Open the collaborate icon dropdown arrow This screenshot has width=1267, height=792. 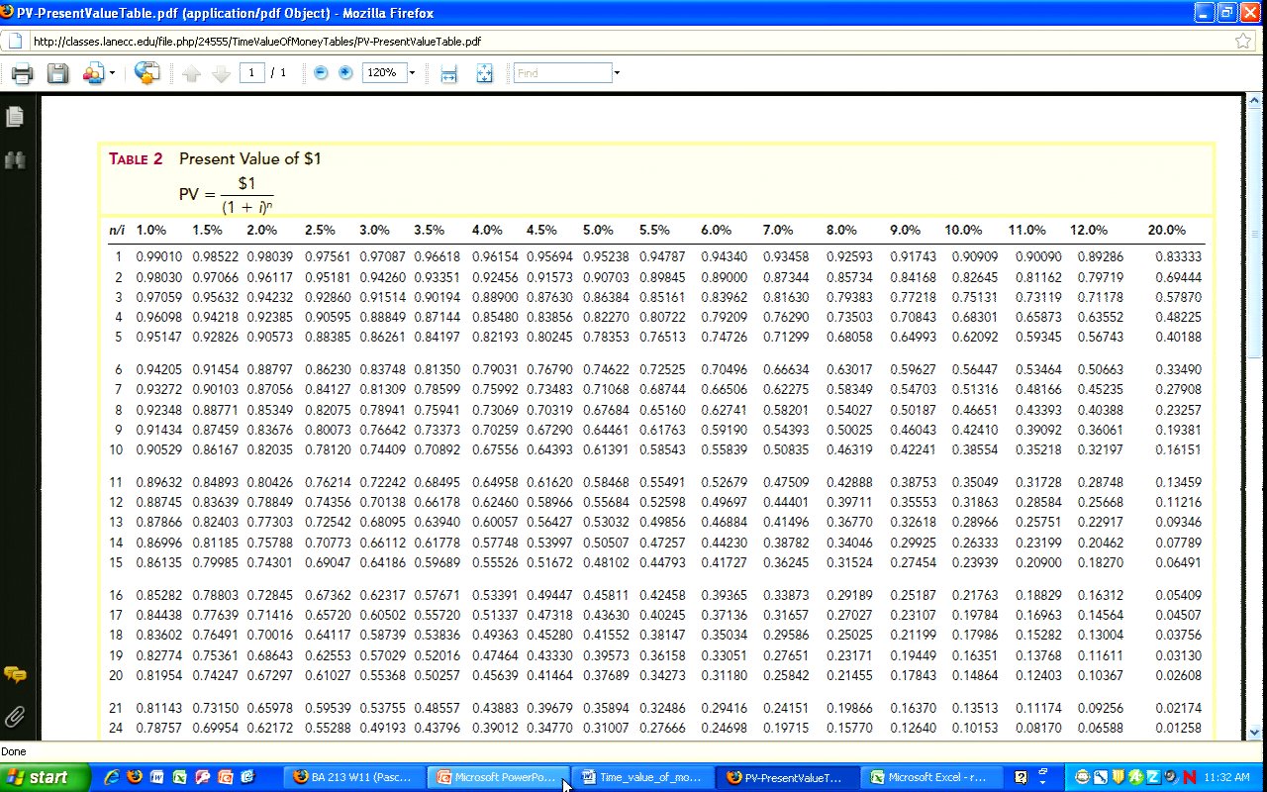pos(112,73)
